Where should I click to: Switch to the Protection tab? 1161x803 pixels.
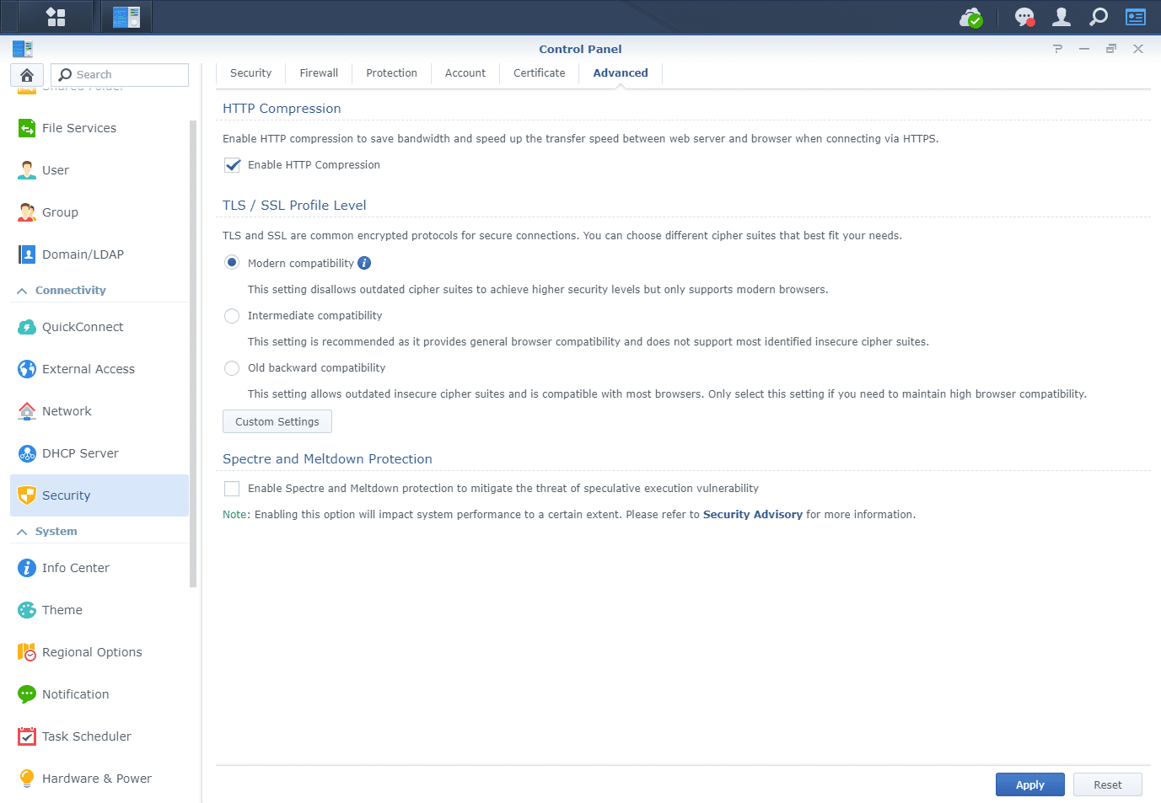(391, 73)
